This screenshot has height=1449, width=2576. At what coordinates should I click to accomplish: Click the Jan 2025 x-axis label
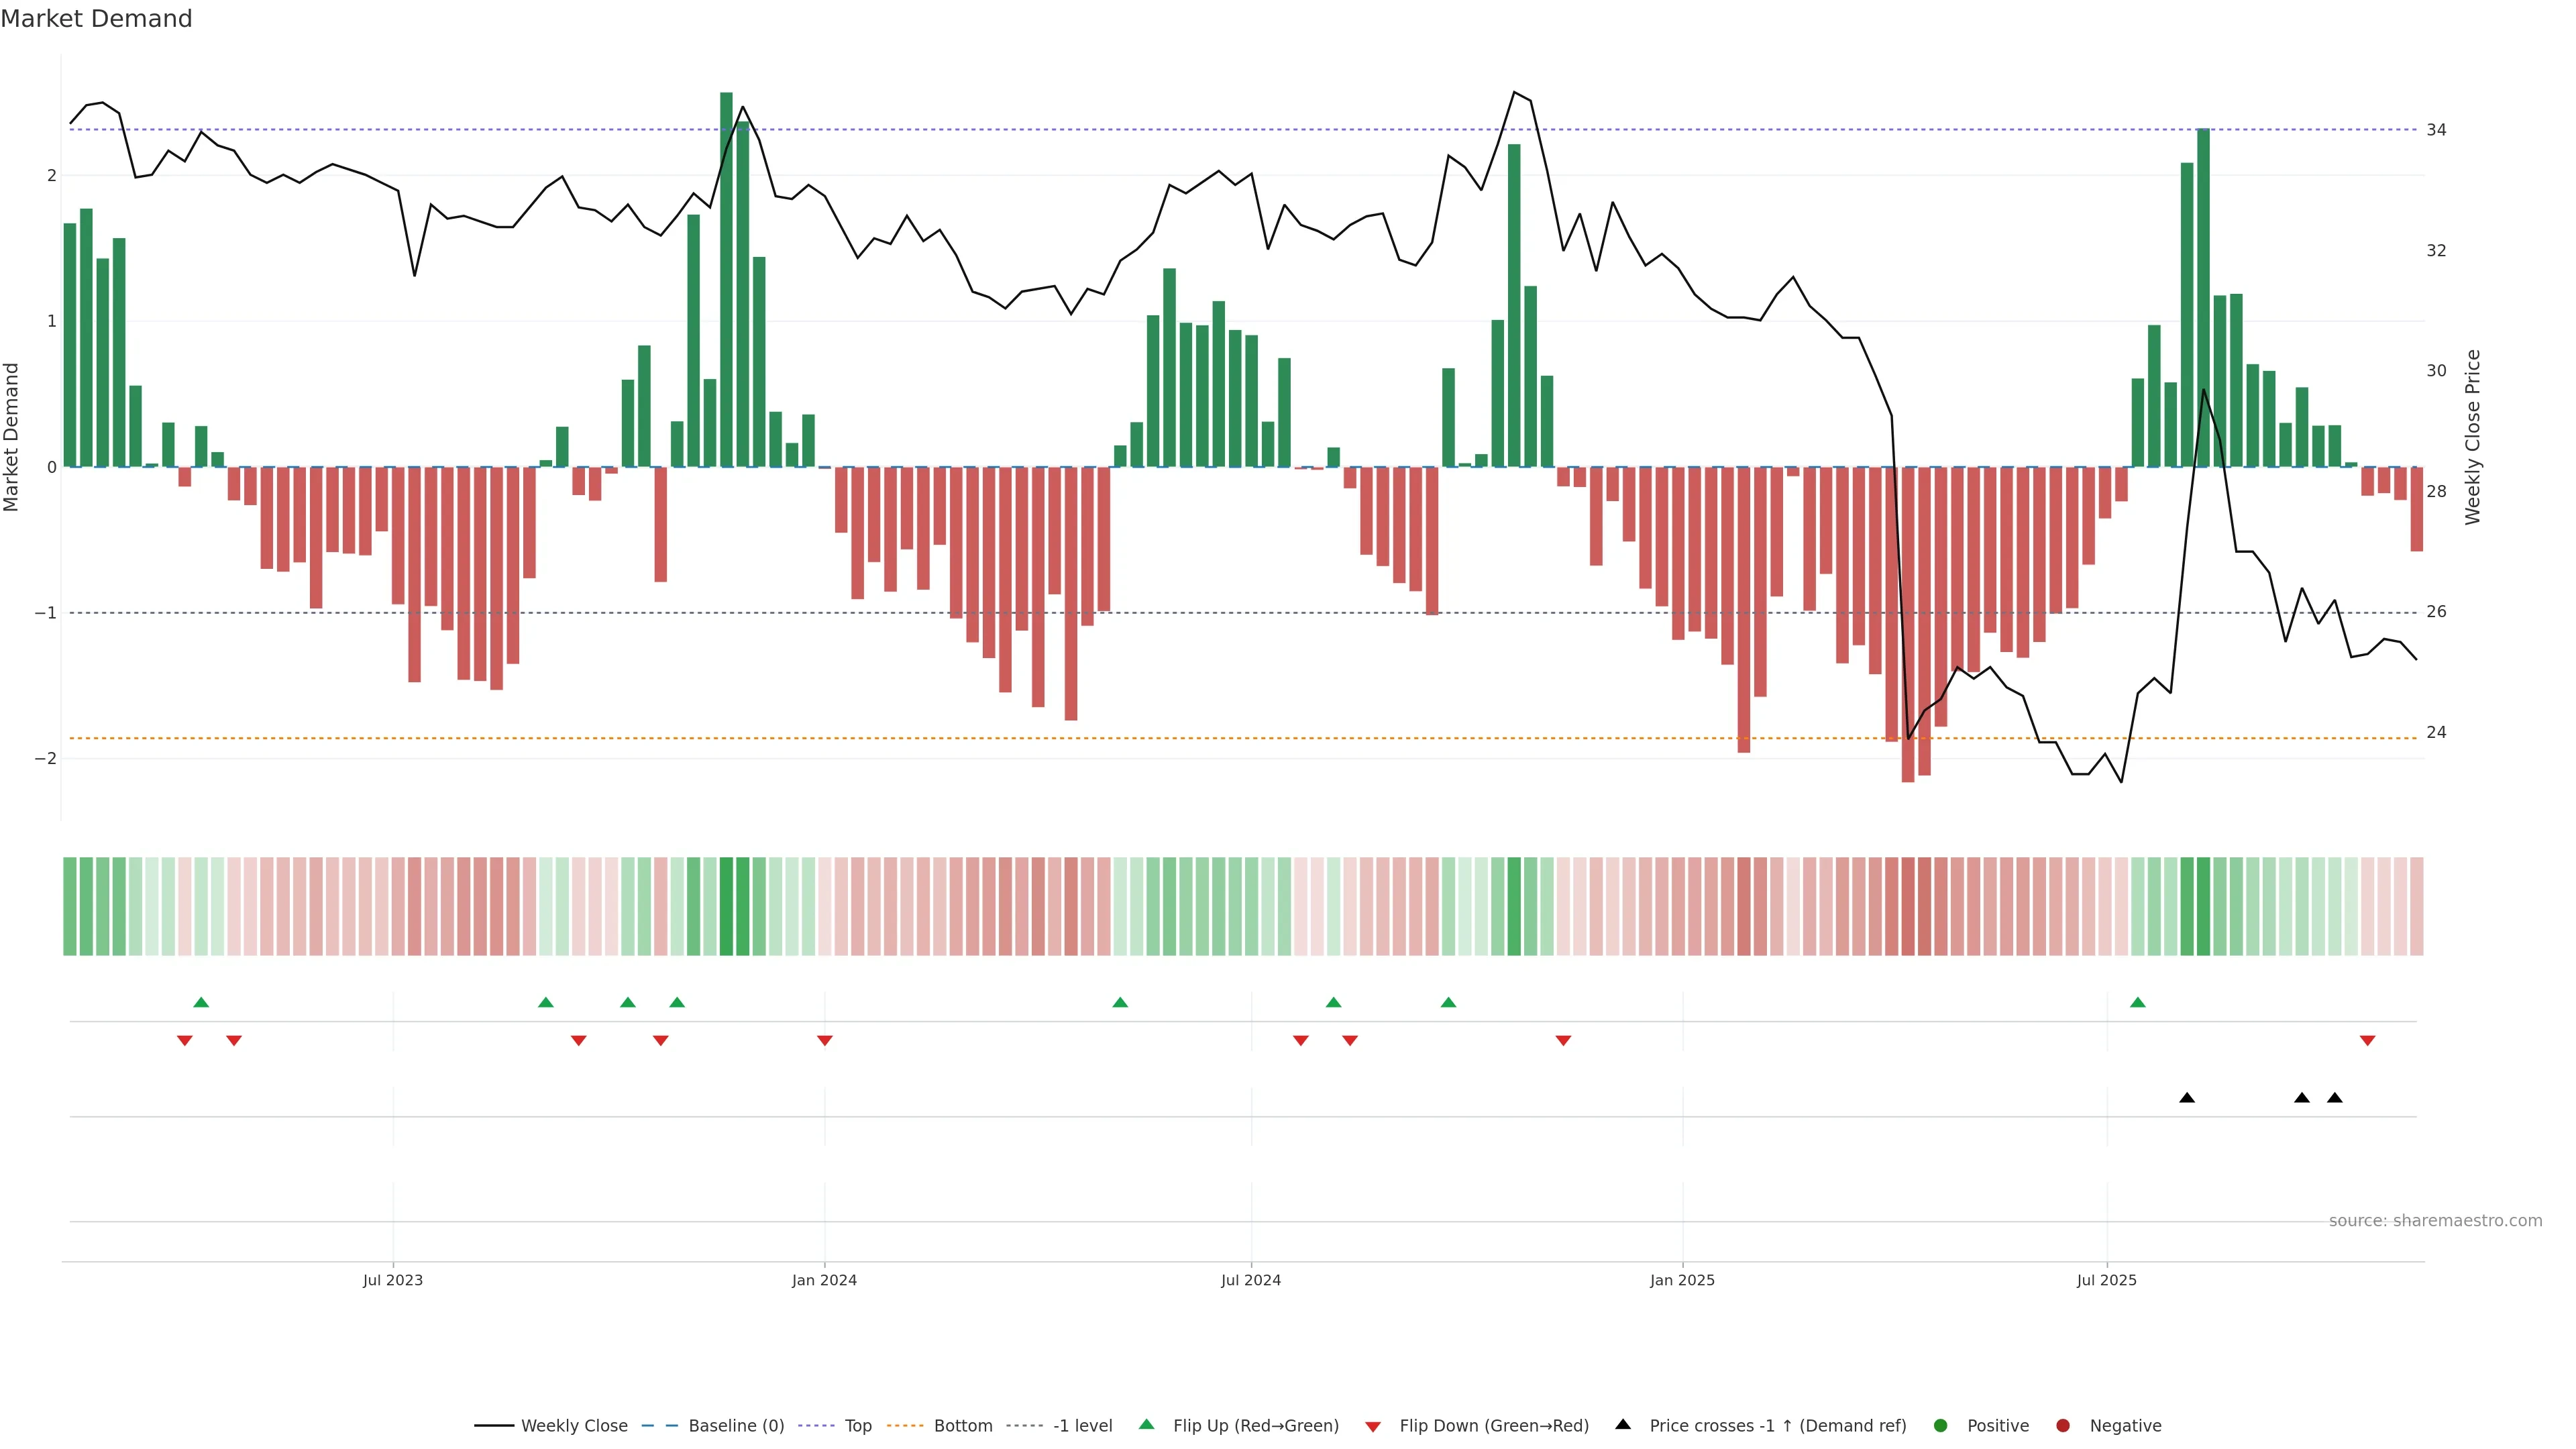(x=1682, y=1280)
